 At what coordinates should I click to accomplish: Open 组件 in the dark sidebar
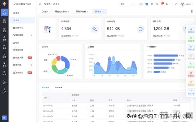point(4,21)
